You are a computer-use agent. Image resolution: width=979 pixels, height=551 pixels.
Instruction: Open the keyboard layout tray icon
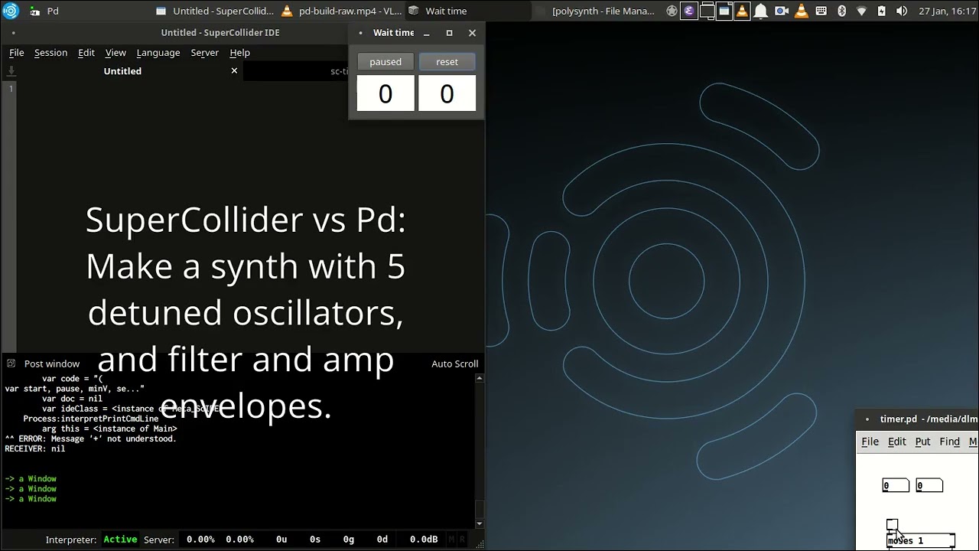[821, 11]
